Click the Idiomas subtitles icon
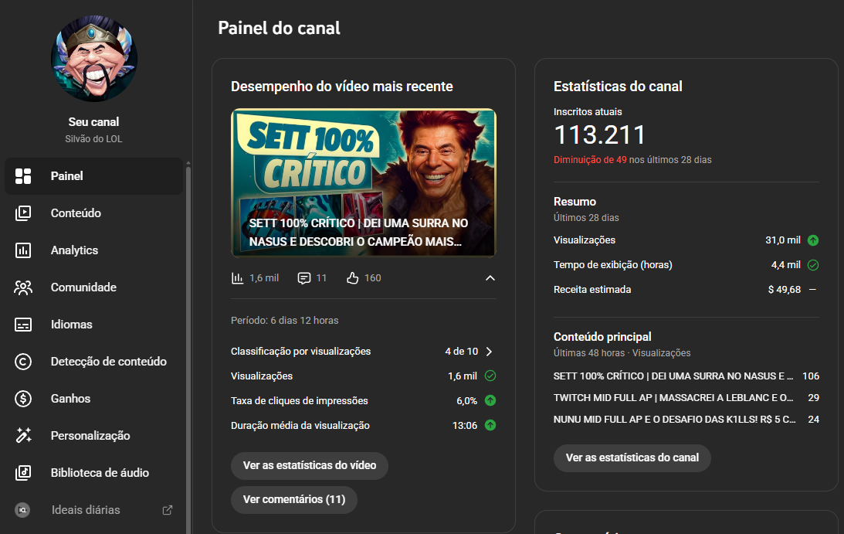The height and width of the screenshot is (534, 844). (23, 325)
